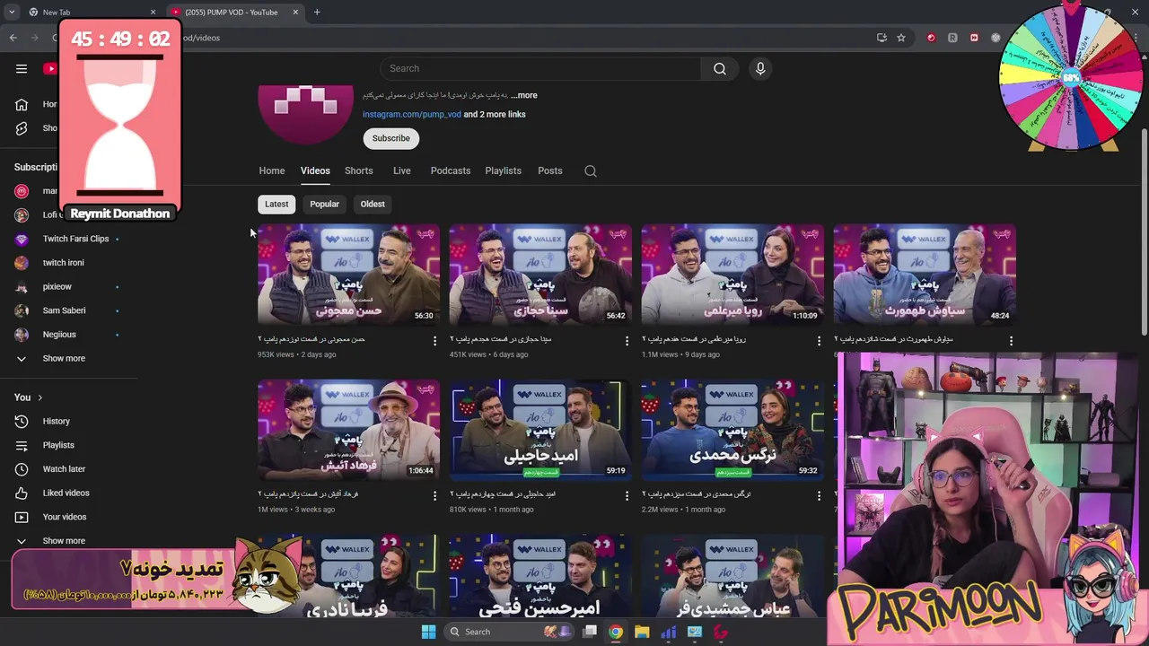Click the page vertical scrollbar
The height and width of the screenshot is (646, 1149).
1144,233
